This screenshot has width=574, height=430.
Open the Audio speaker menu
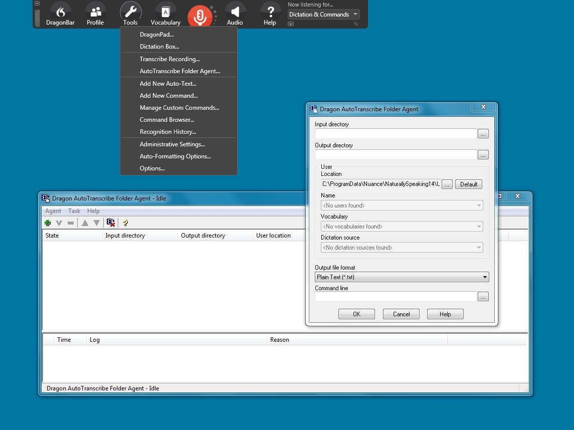tap(235, 14)
